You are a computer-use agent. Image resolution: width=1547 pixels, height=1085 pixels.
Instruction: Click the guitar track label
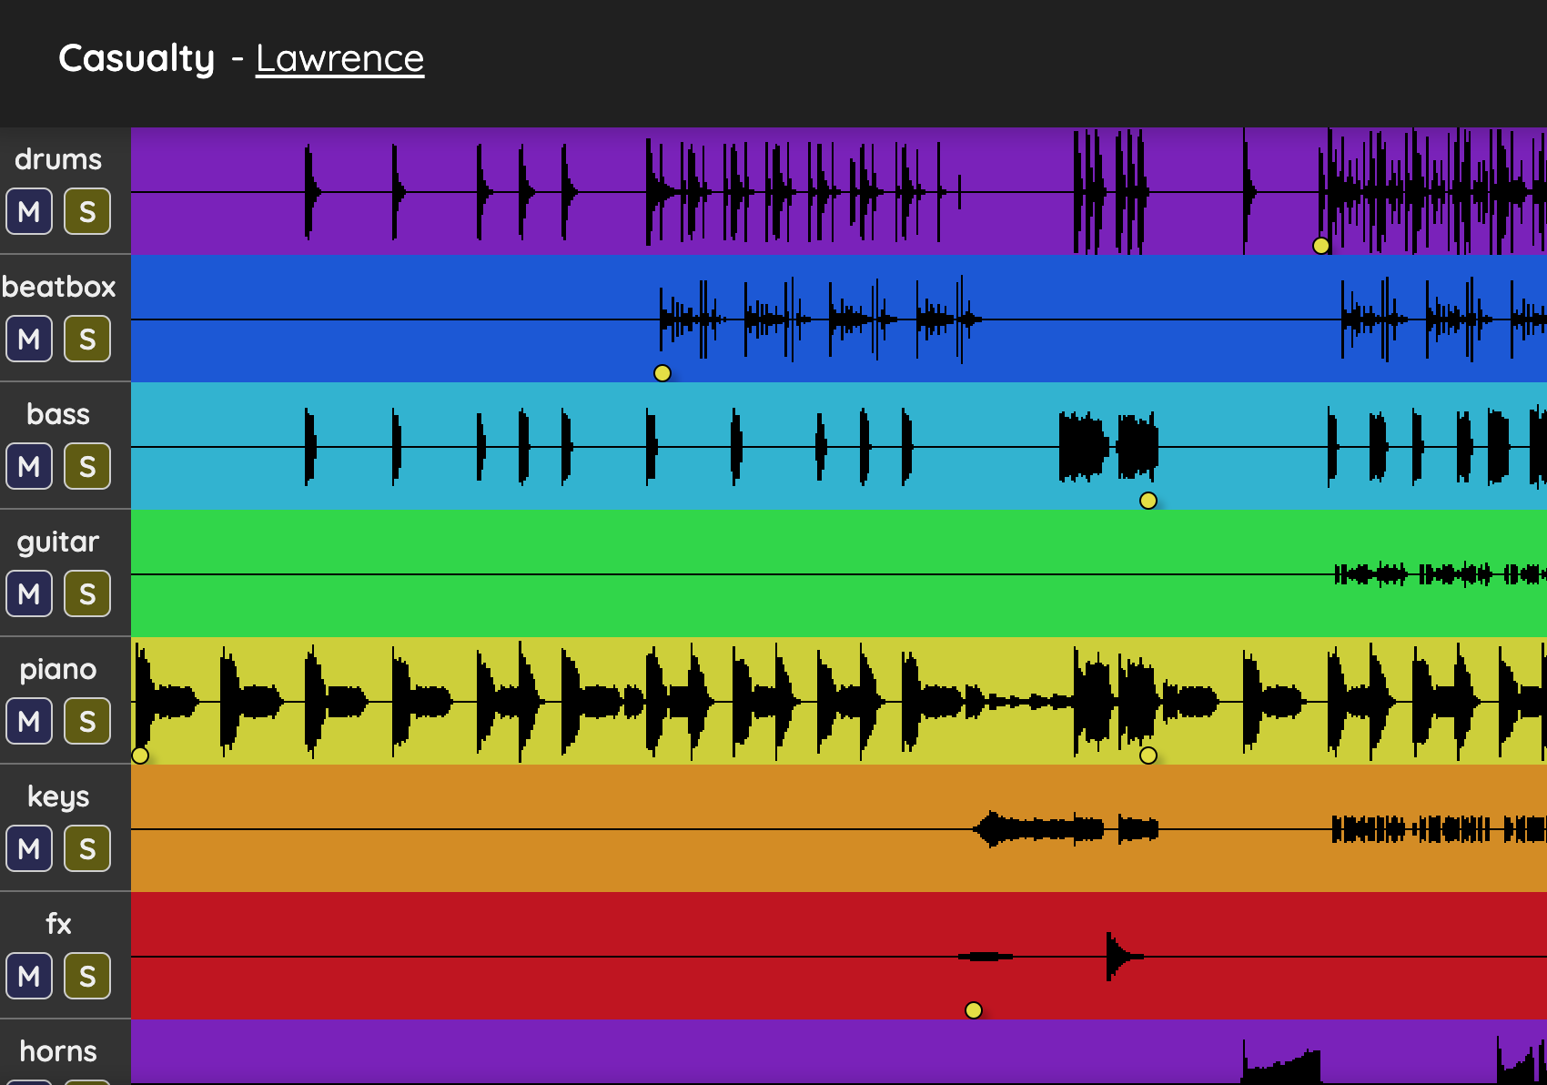(58, 542)
